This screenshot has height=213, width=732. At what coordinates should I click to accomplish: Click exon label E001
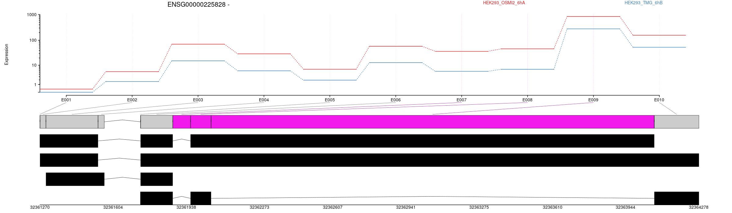66,100
